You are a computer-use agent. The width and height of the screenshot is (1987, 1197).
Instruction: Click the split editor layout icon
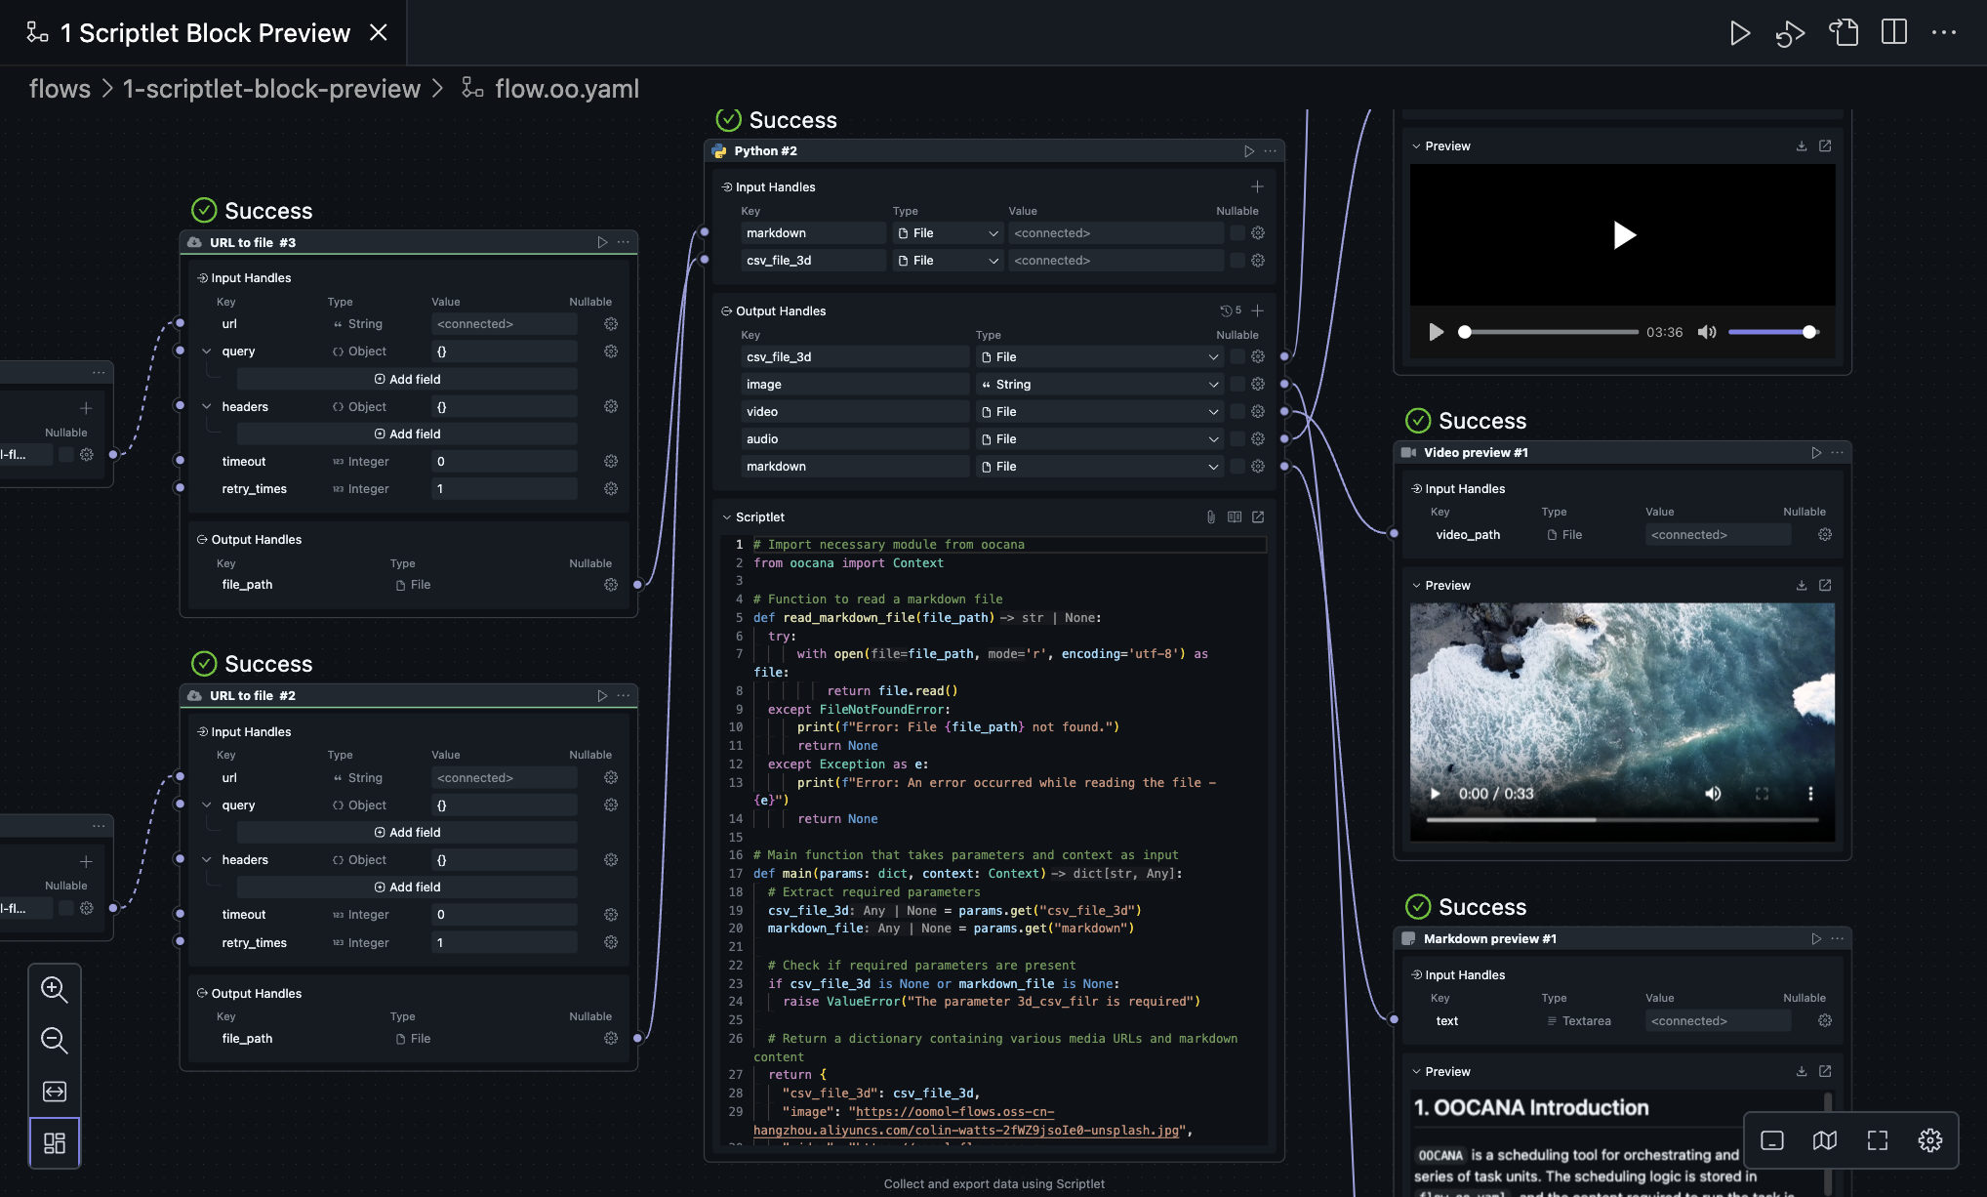click(x=1893, y=33)
